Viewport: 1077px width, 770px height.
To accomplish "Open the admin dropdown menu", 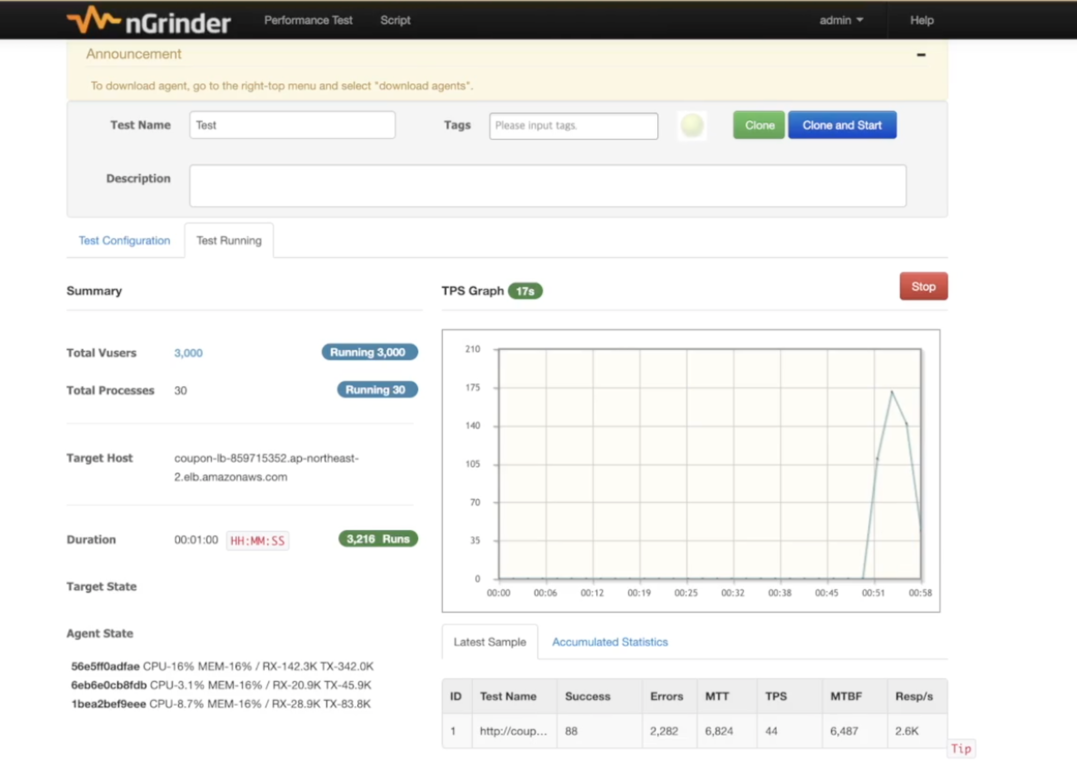I will coord(841,20).
